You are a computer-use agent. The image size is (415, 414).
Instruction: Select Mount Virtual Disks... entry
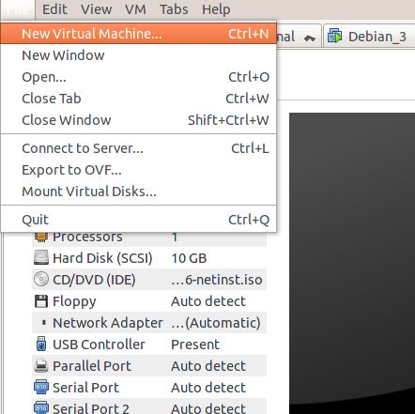point(138,192)
